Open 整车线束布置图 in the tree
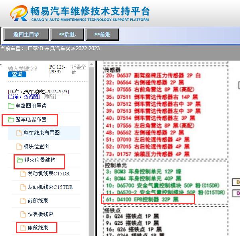 click(x=41, y=133)
